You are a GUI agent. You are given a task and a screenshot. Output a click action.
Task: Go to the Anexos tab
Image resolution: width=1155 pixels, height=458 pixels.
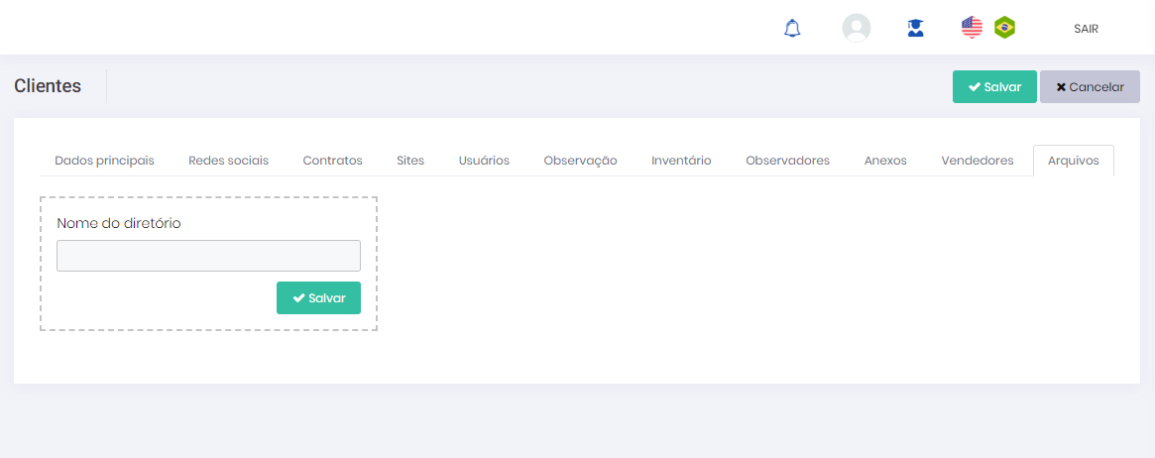click(x=885, y=161)
